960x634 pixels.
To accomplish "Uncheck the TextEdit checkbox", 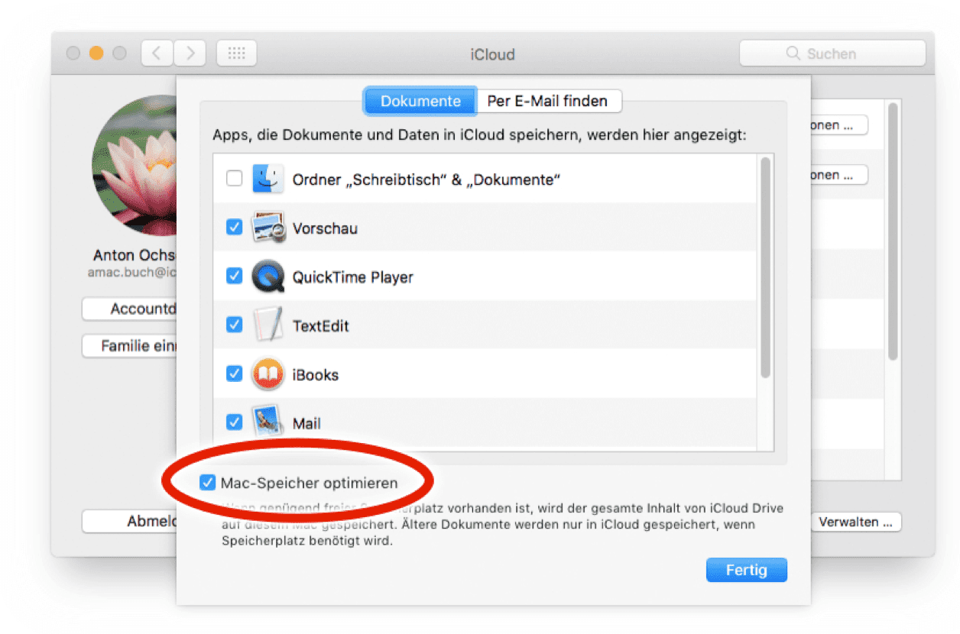I will pyautogui.click(x=235, y=325).
